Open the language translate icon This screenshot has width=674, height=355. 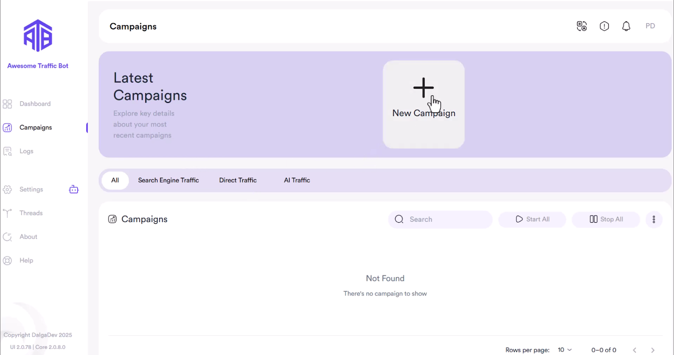click(582, 26)
